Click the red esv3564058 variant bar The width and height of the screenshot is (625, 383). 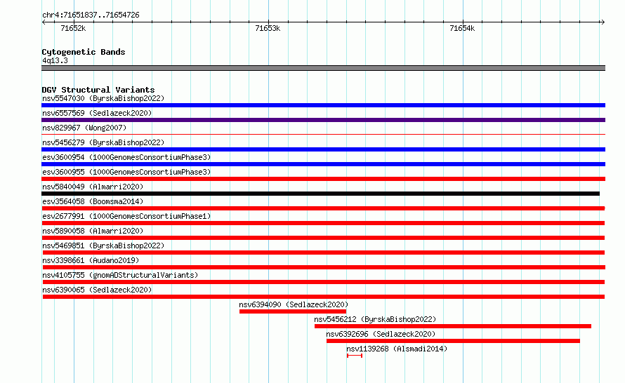(323, 208)
